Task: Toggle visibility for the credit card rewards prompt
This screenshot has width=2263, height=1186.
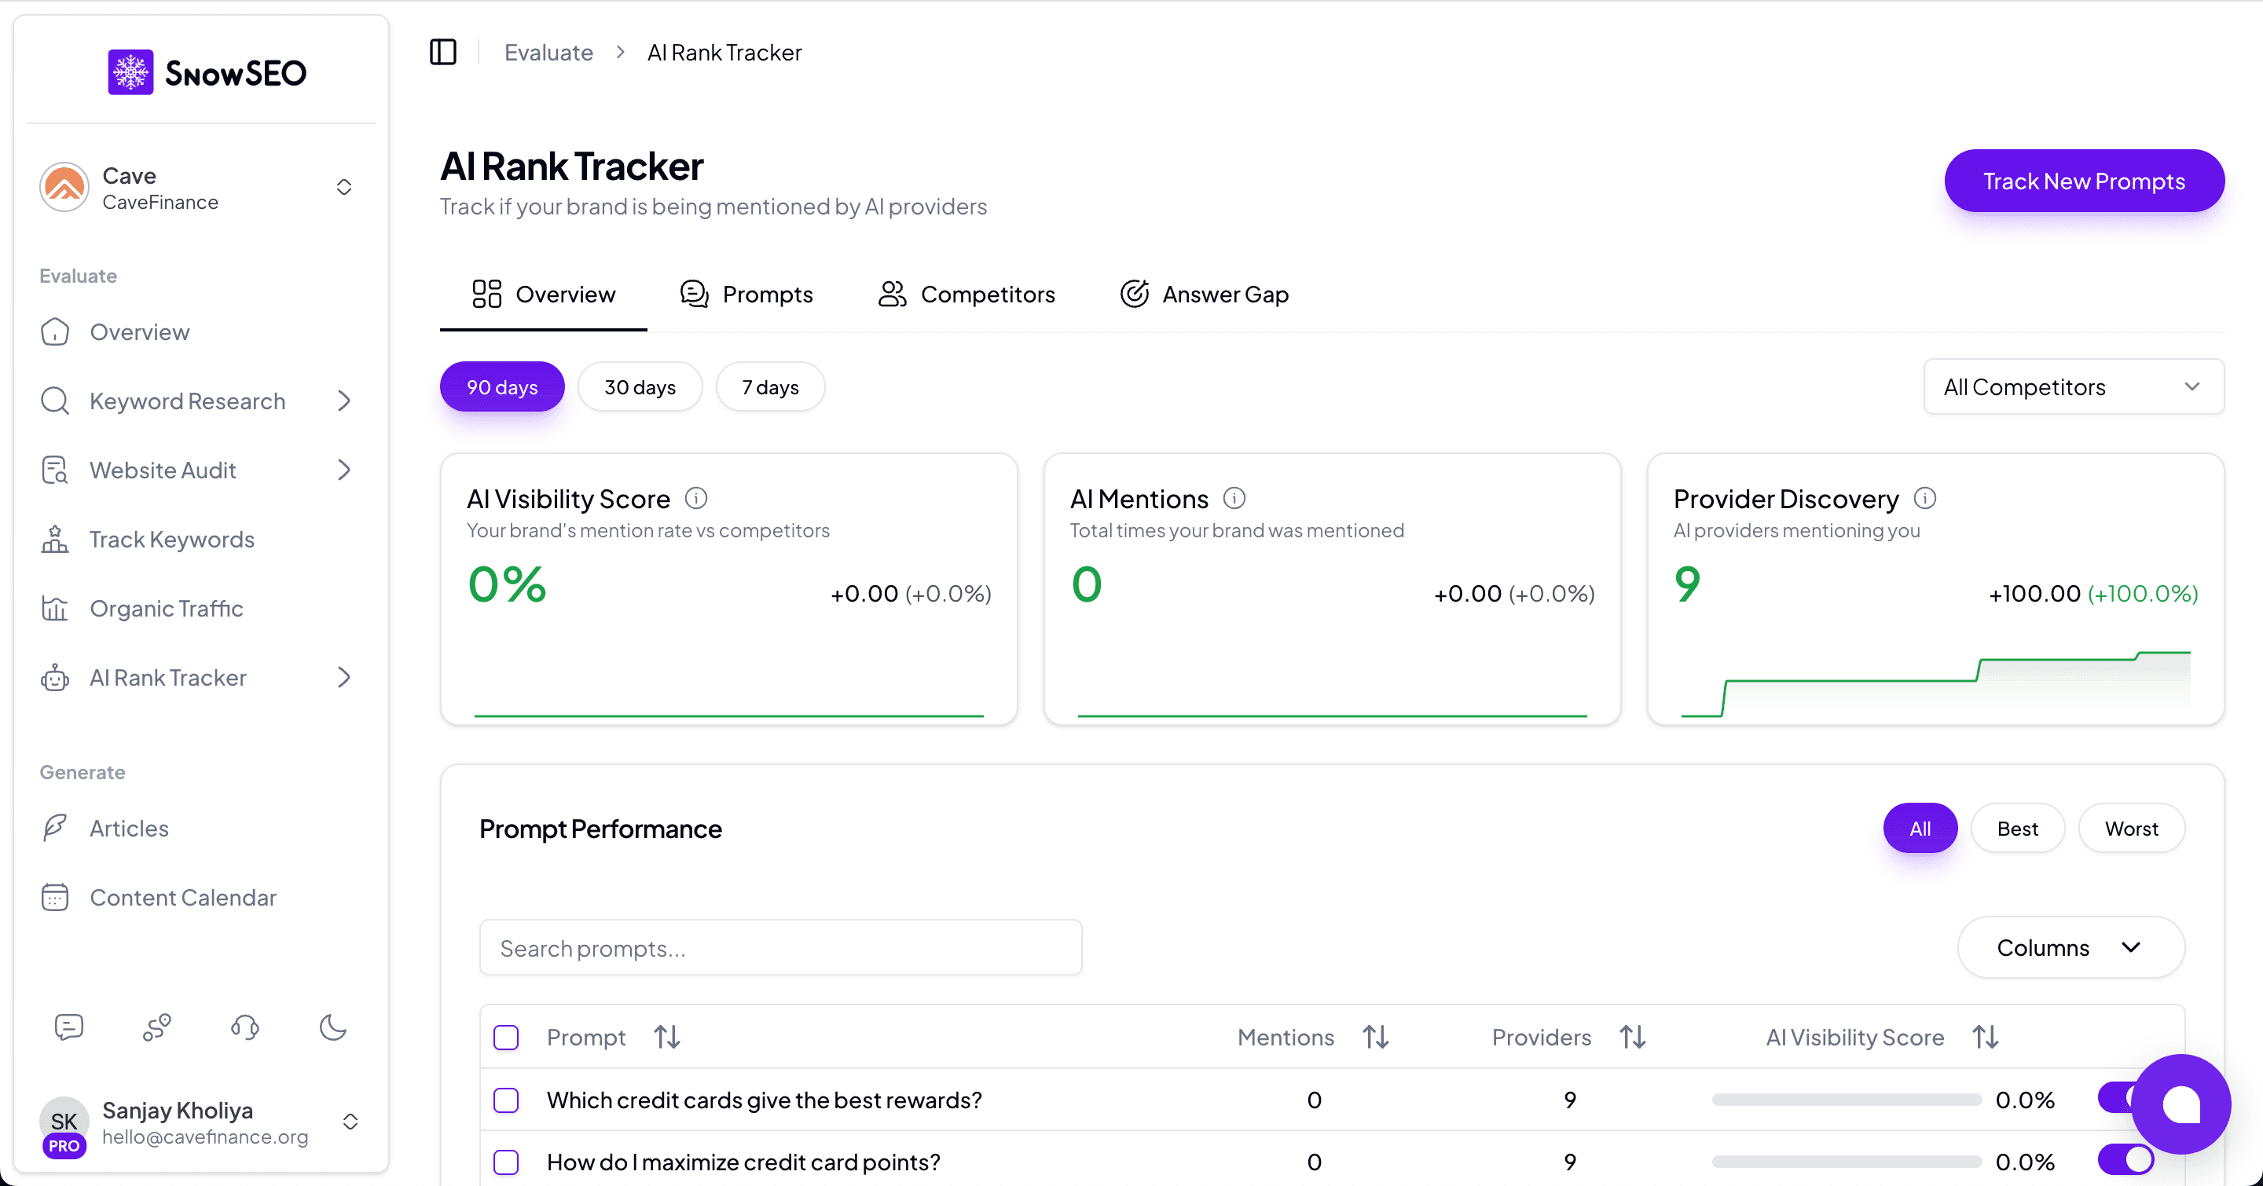Action: (x=2127, y=1098)
